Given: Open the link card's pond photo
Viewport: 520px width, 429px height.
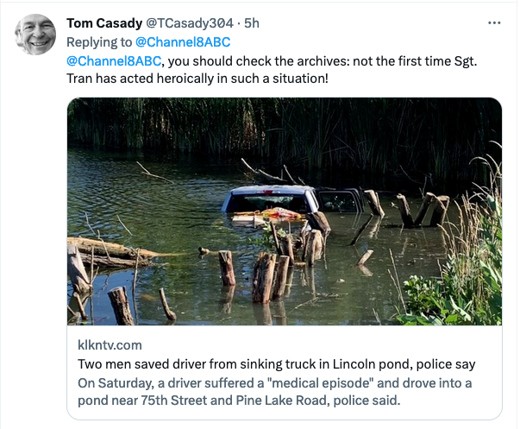Looking at the screenshot, I should (285, 211).
